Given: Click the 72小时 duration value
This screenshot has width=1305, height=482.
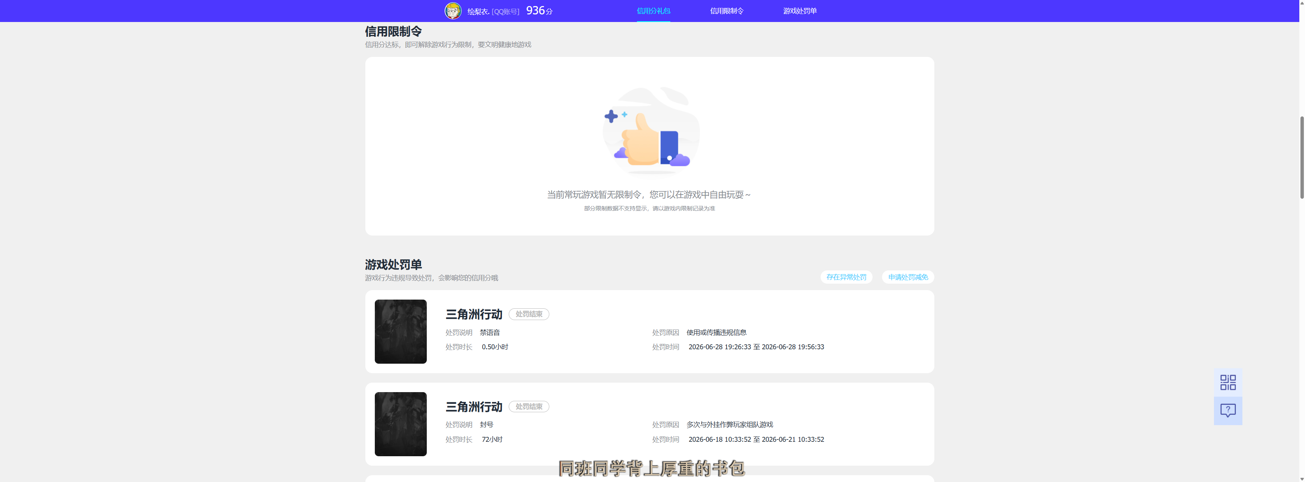Looking at the screenshot, I should tap(492, 440).
